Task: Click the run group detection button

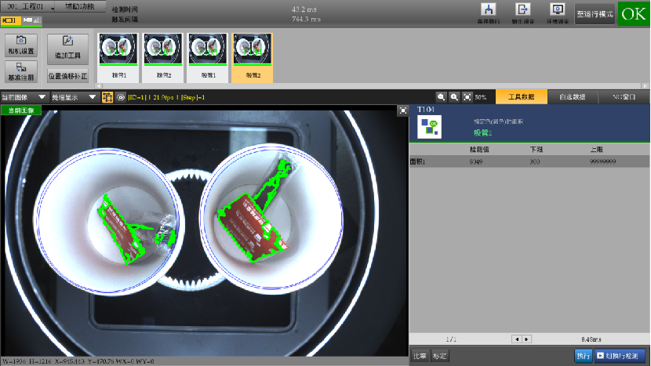Action: [620, 356]
